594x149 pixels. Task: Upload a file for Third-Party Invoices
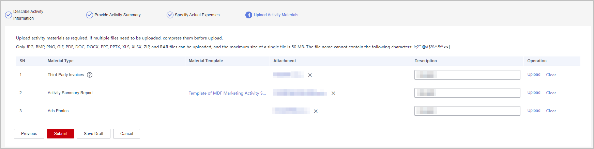tap(534, 74)
